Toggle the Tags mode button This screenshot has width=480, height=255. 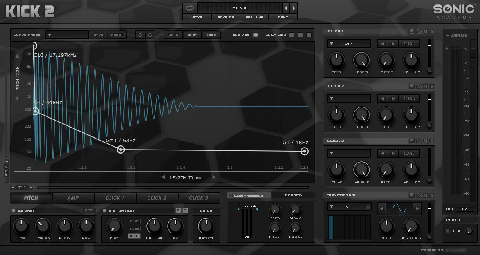[x=211, y=35]
